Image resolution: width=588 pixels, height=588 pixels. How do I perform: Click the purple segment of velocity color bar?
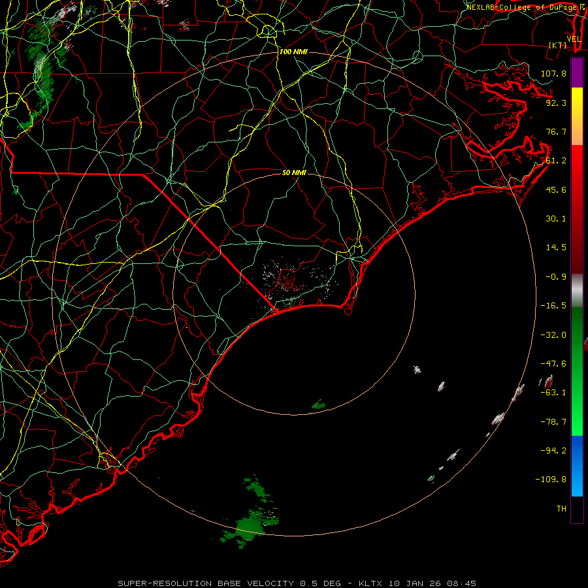pyautogui.click(x=577, y=73)
